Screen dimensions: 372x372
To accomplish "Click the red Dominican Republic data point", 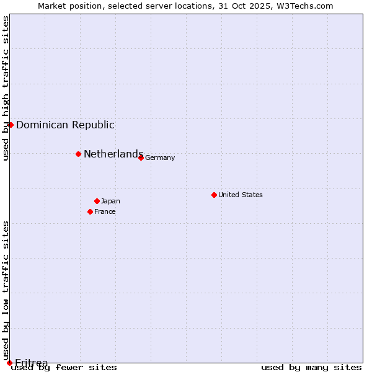I will [x=11, y=125].
